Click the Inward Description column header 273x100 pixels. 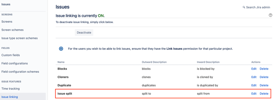coord(208,62)
